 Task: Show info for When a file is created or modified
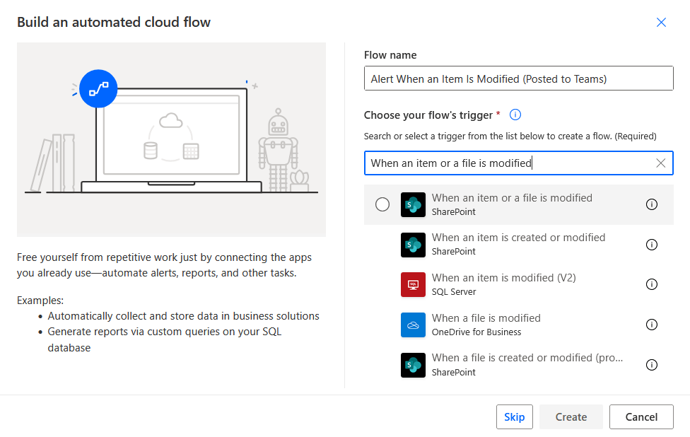(x=651, y=366)
